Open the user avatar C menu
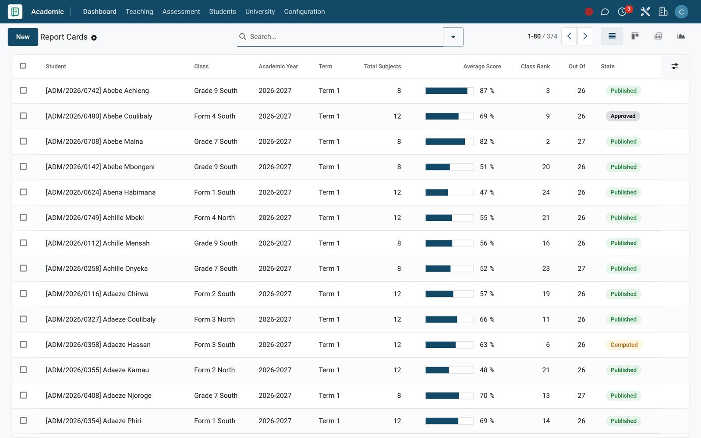Viewport: 701px width, 438px height. point(681,12)
